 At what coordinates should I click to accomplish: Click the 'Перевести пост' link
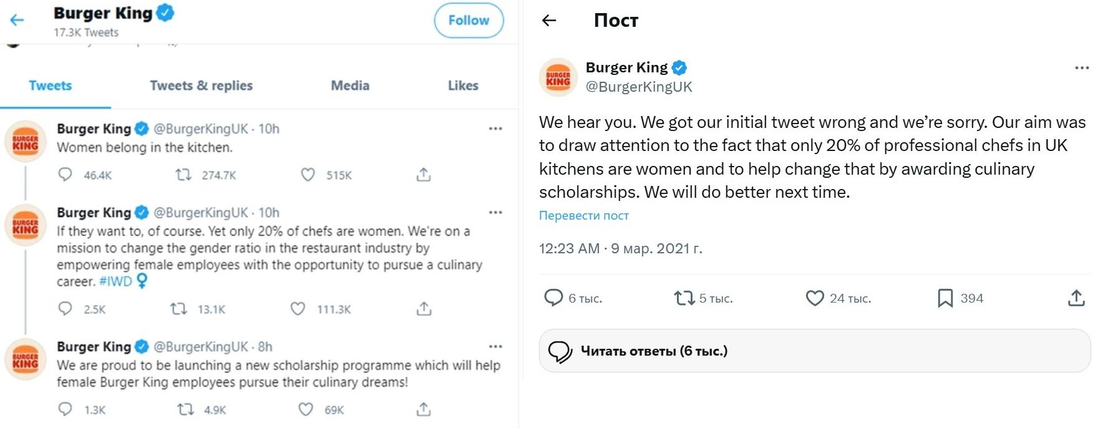[x=583, y=215]
